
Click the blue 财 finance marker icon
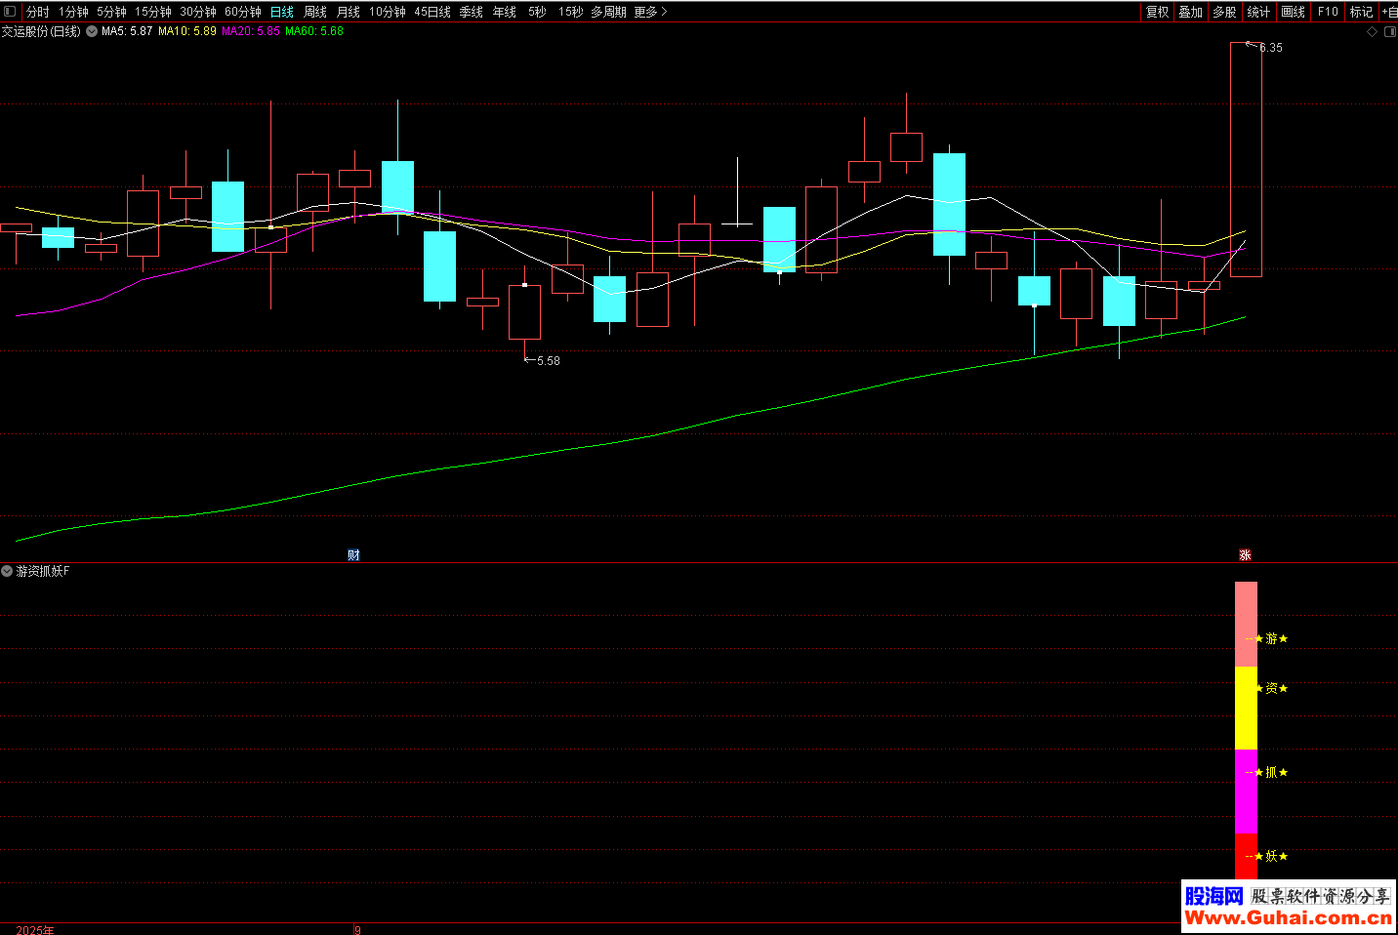(x=353, y=554)
